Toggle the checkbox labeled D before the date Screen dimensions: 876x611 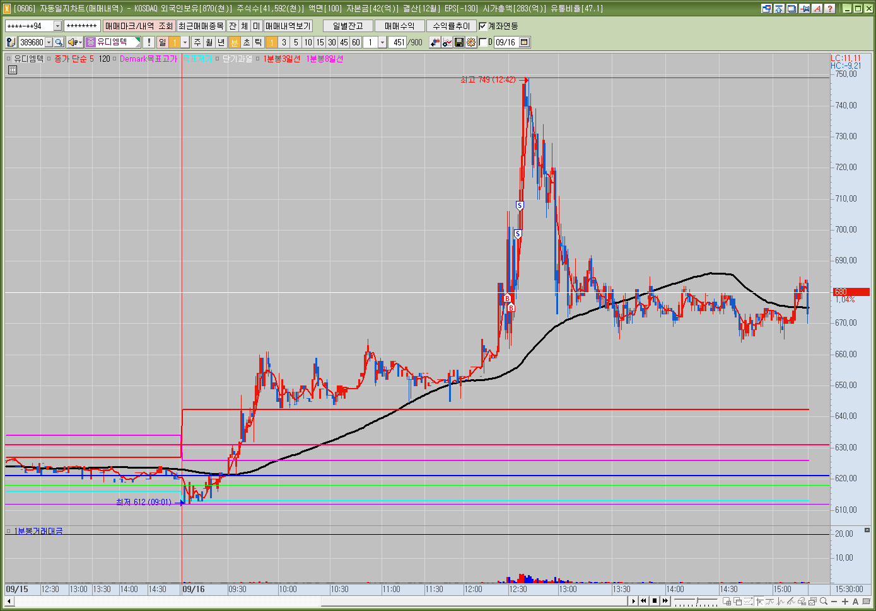(483, 42)
